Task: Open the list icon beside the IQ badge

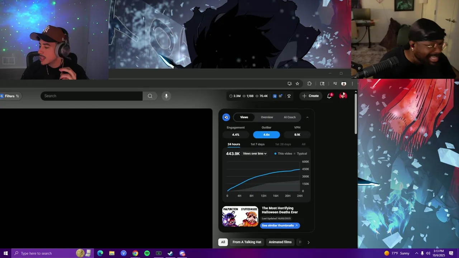Action: tap(280, 96)
